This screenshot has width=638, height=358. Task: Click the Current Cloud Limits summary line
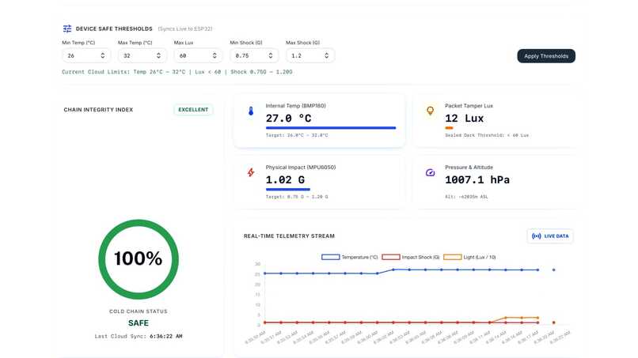(x=177, y=72)
